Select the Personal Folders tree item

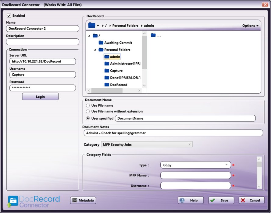pos(114,50)
